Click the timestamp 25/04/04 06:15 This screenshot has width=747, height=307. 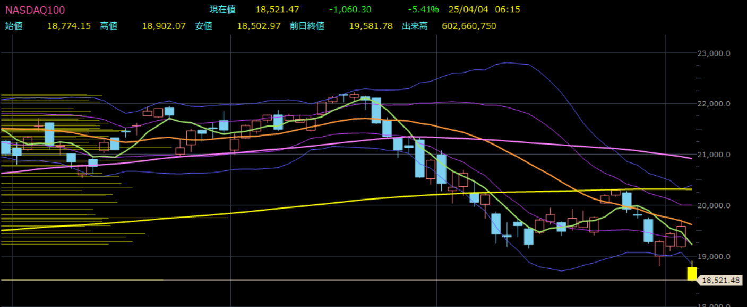484,10
